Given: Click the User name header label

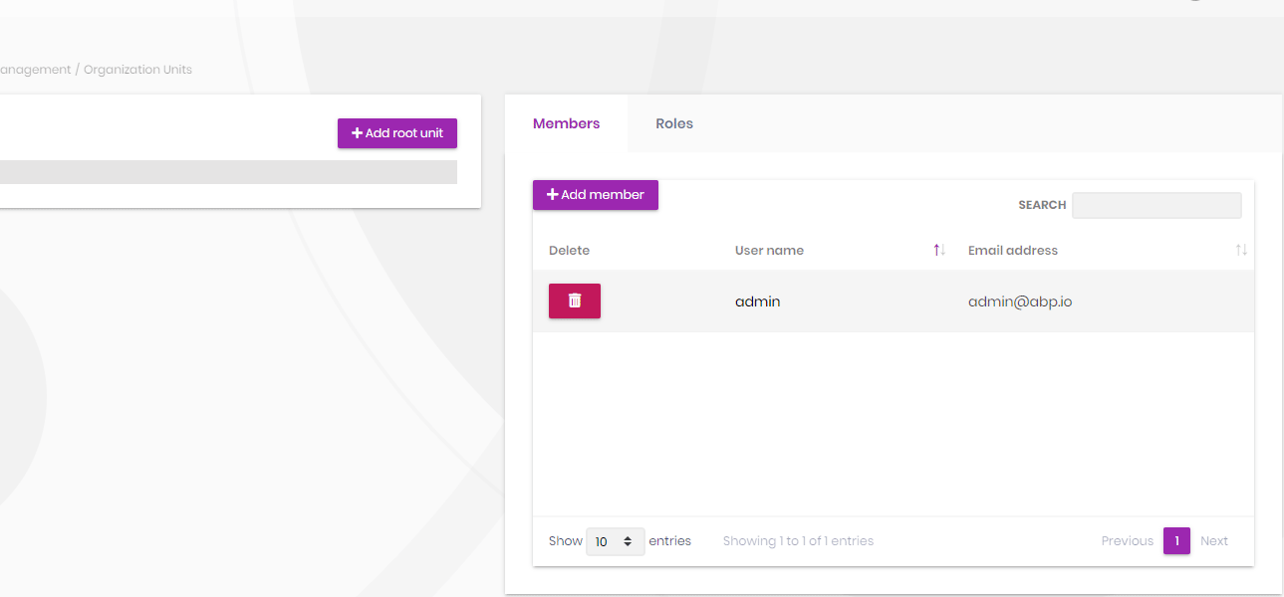Looking at the screenshot, I should click(x=769, y=251).
